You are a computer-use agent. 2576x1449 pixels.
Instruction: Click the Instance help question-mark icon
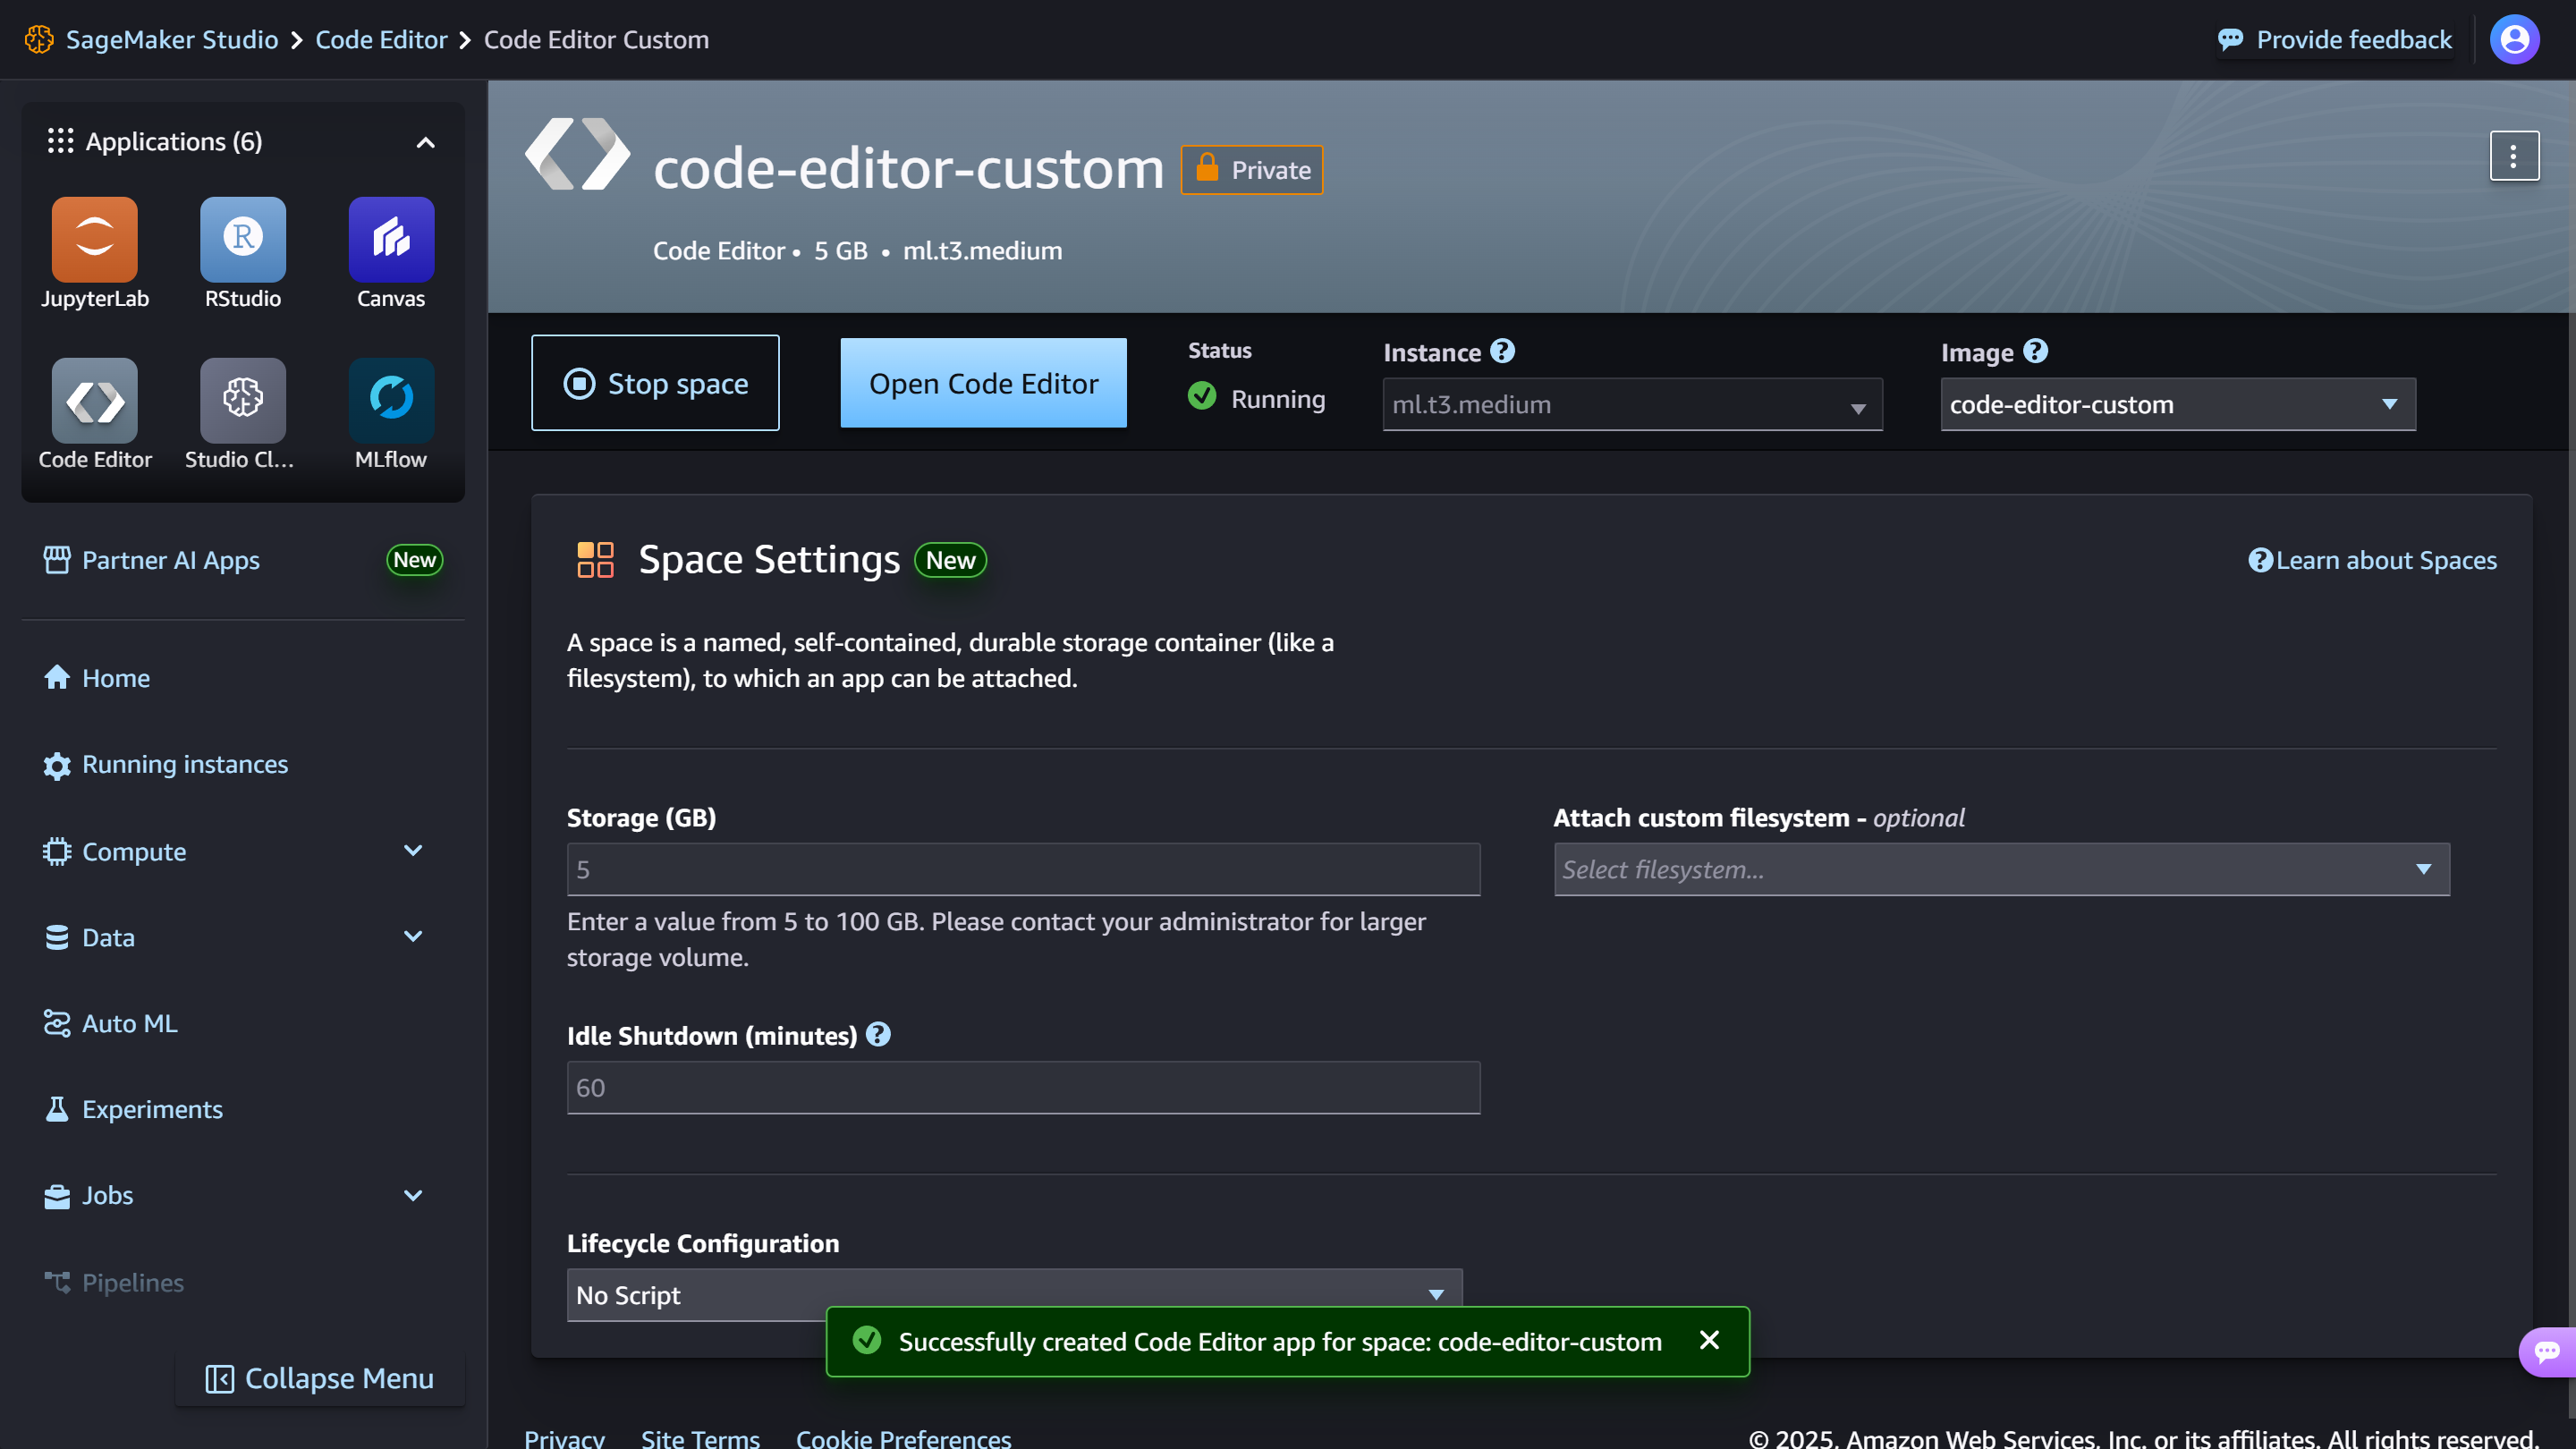click(1502, 351)
